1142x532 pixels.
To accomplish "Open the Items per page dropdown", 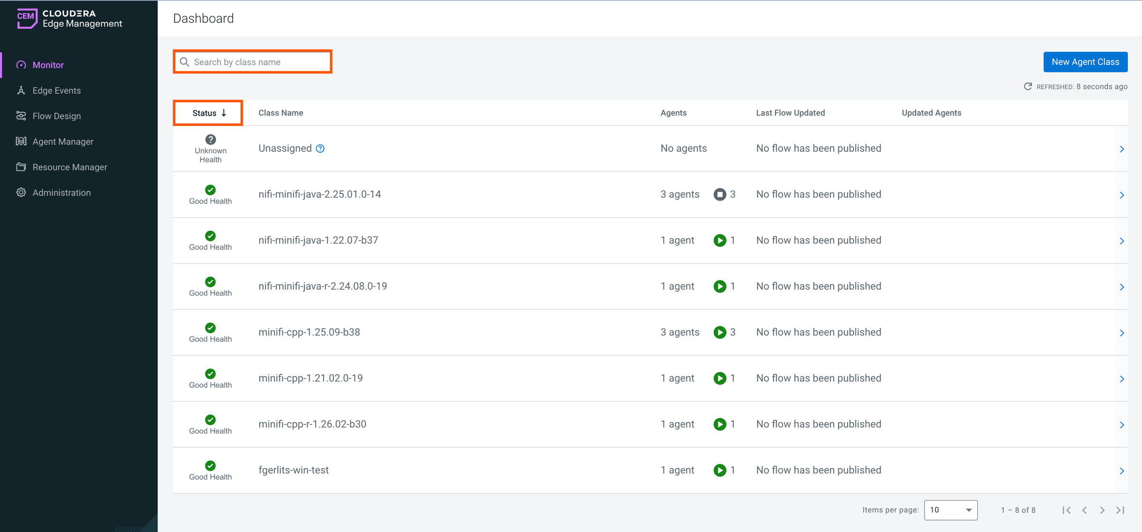I will coord(950,510).
